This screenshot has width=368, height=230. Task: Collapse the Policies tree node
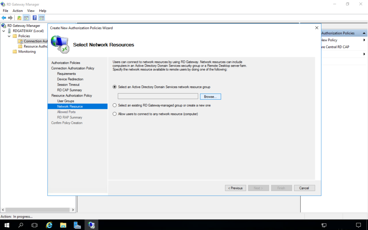pos(9,36)
